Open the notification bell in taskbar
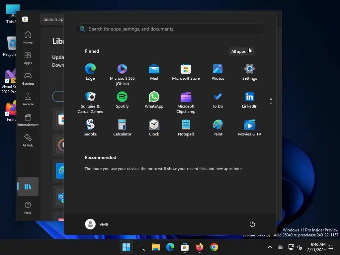This screenshot has height=255, width=340. click(x=331, y=247)
